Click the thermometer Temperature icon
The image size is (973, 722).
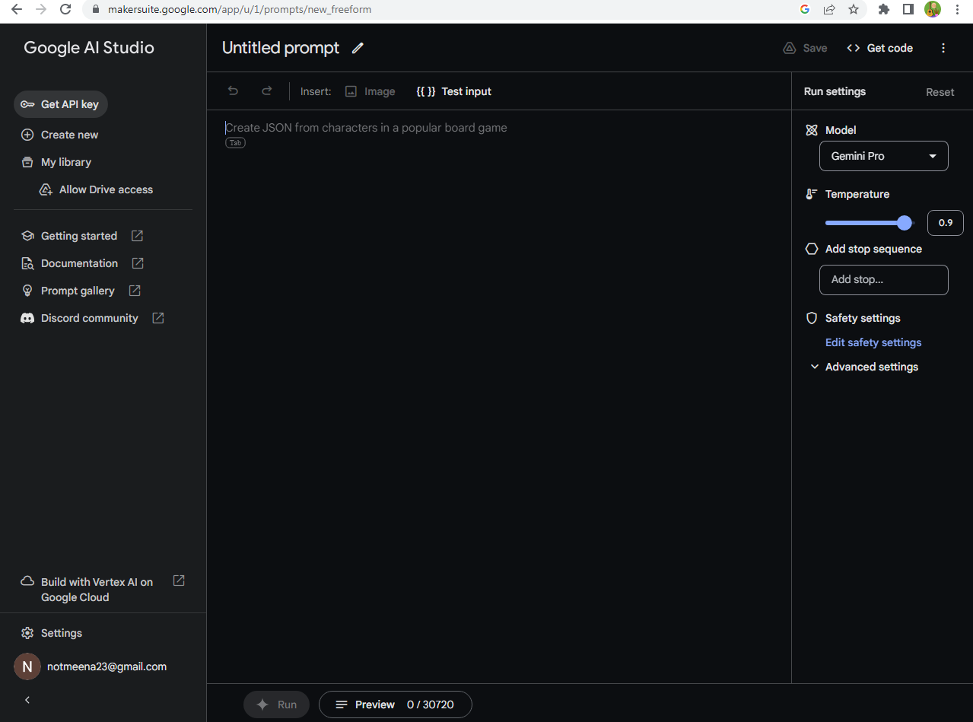tap(812, 194)
